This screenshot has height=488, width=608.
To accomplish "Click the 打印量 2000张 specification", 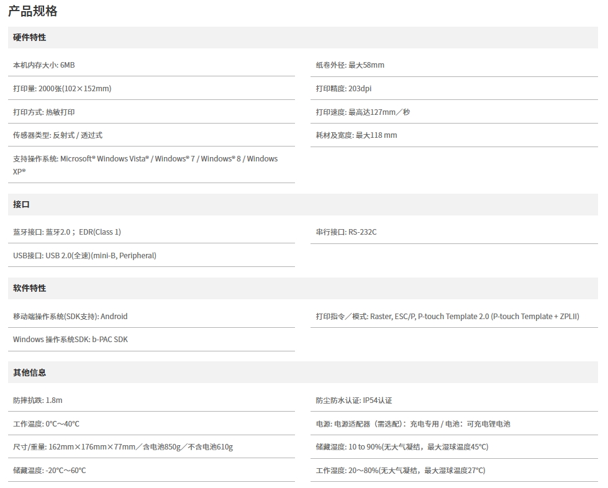I will tap(62, 89).
